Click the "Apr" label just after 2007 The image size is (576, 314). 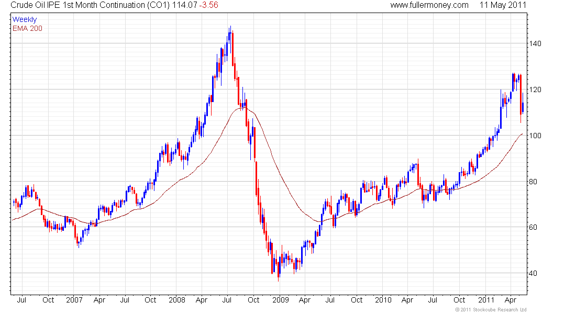[99, 300]
